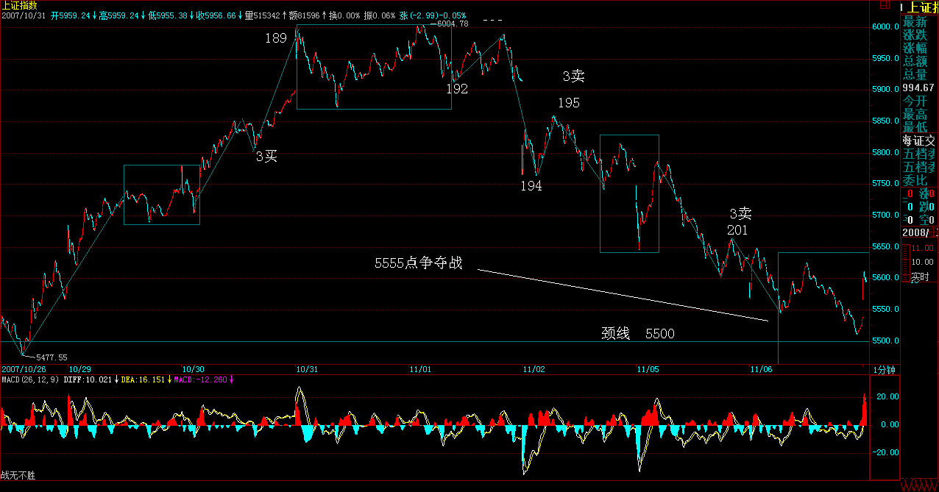The image size is (939, 492).
Task: Click the 1分钟 period selector
Action: point(884,370)
